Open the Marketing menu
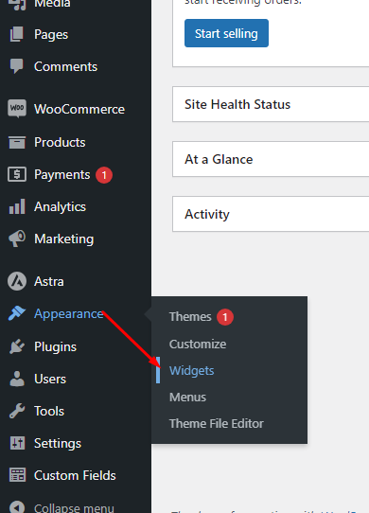 click(63, 239)
